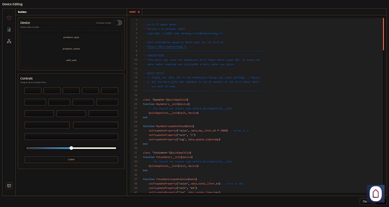This screenshot has width=389, height=207.
Task: Open the docs.joepverhaeg.nl link in code
Action: tap(167, 47)
